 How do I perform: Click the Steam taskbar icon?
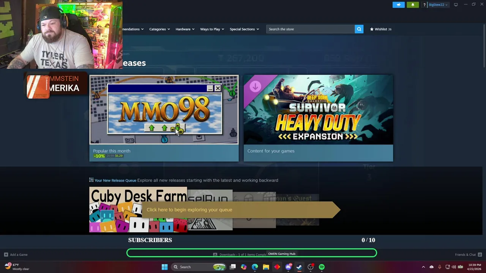[299, 267]
